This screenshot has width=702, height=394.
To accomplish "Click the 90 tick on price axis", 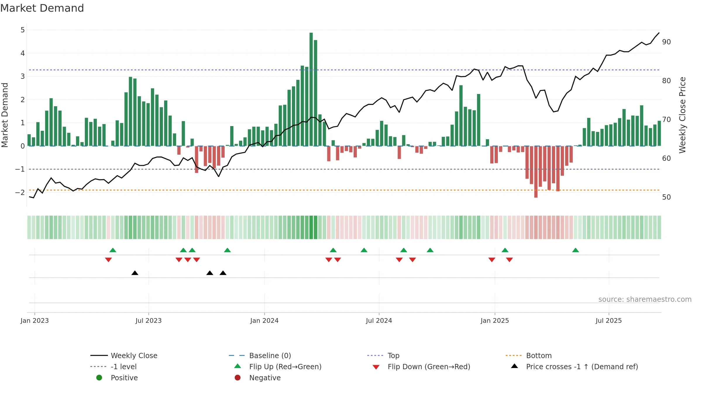I will click(666, 42).
